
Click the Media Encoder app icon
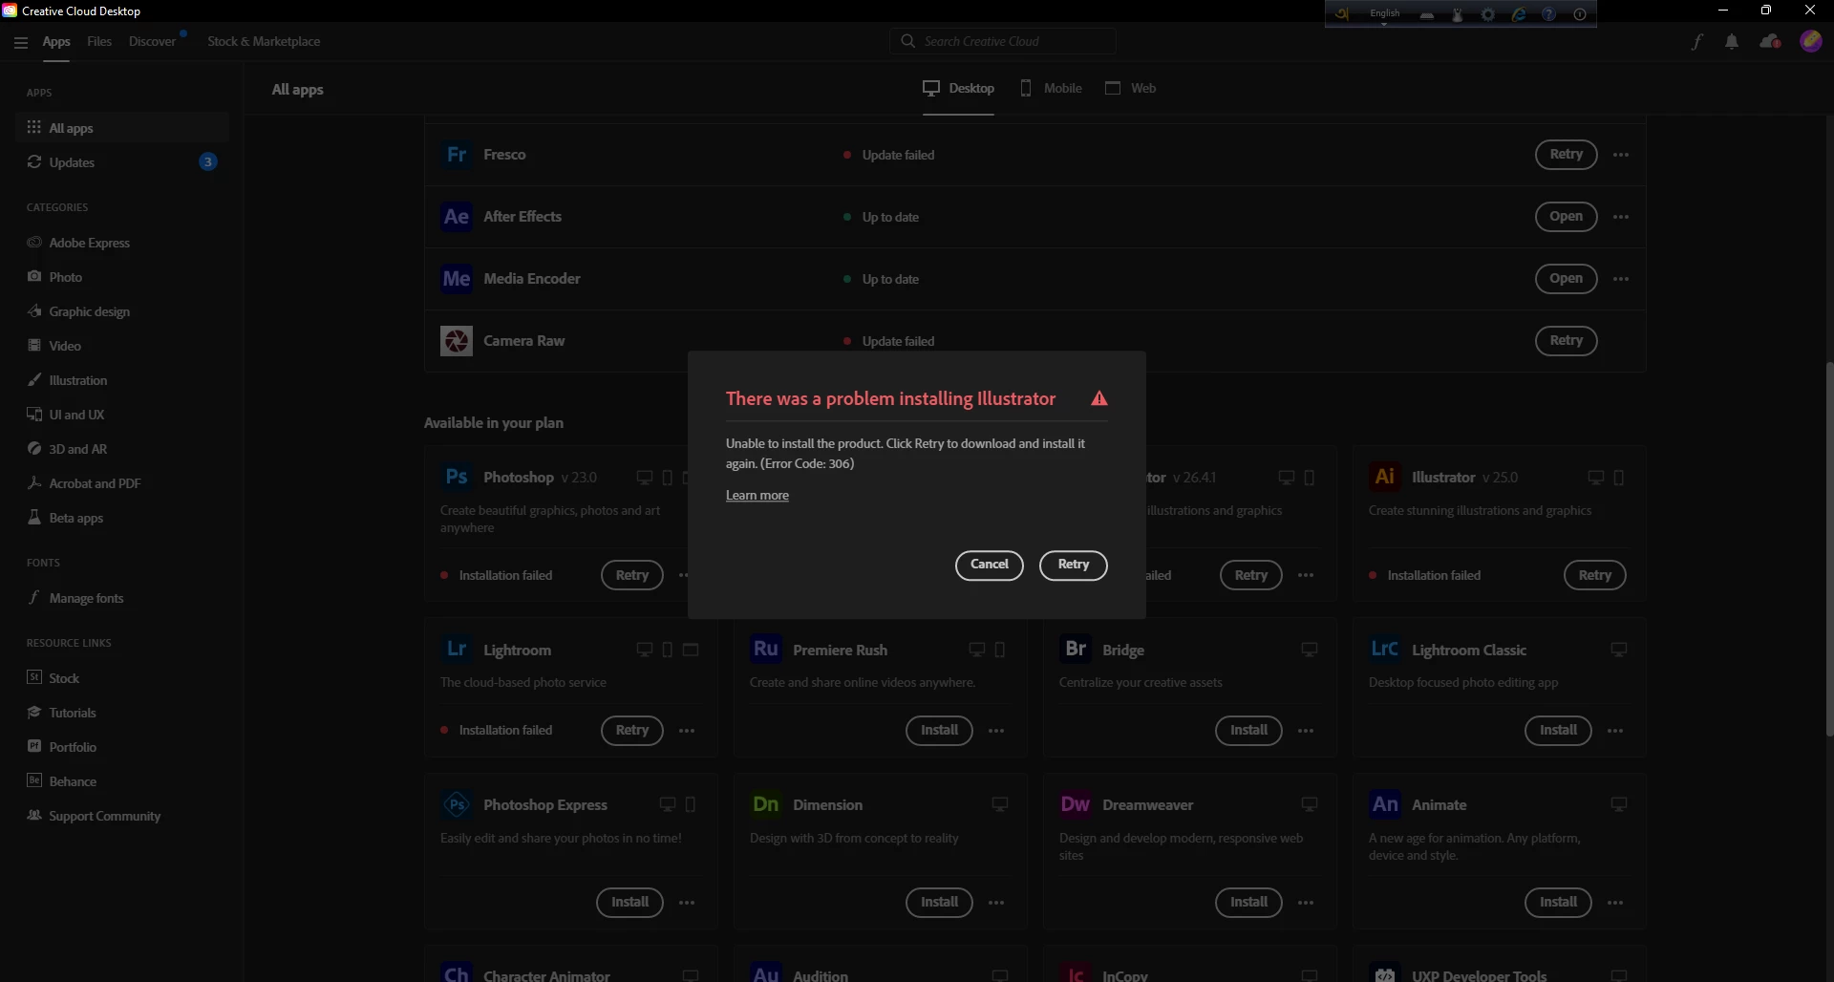457,279
